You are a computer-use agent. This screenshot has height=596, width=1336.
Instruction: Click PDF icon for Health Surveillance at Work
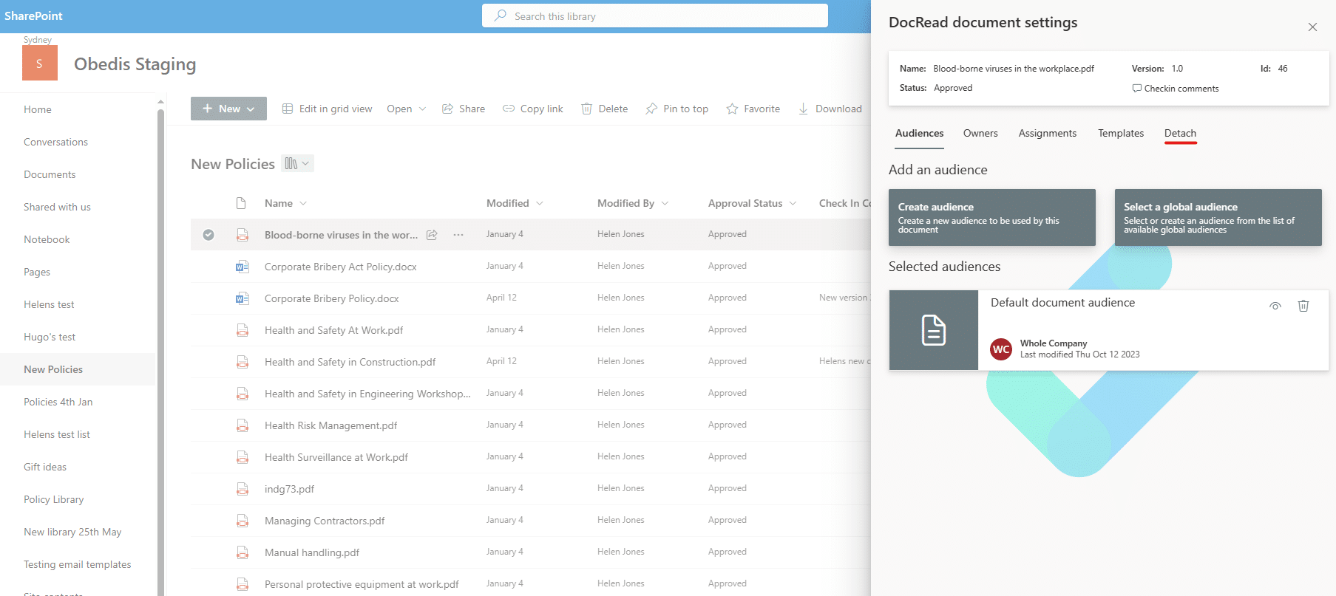coord(242,457)
